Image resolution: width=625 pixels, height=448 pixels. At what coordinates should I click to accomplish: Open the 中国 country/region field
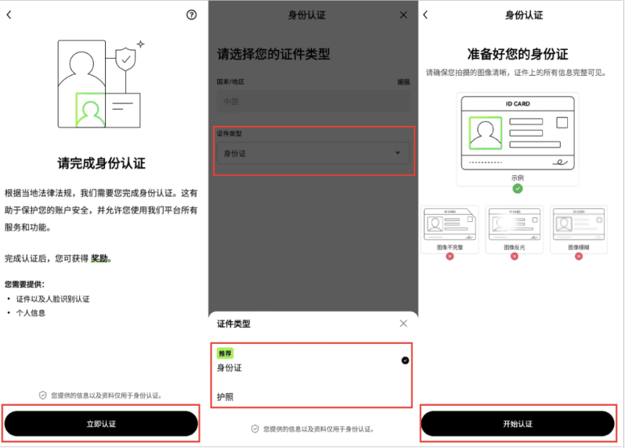coord(312,101)
